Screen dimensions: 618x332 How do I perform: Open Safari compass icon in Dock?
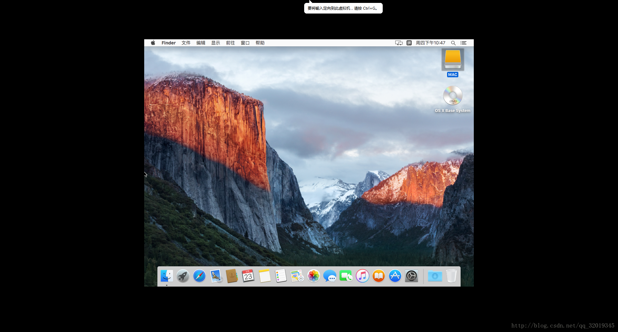[199, 276]
